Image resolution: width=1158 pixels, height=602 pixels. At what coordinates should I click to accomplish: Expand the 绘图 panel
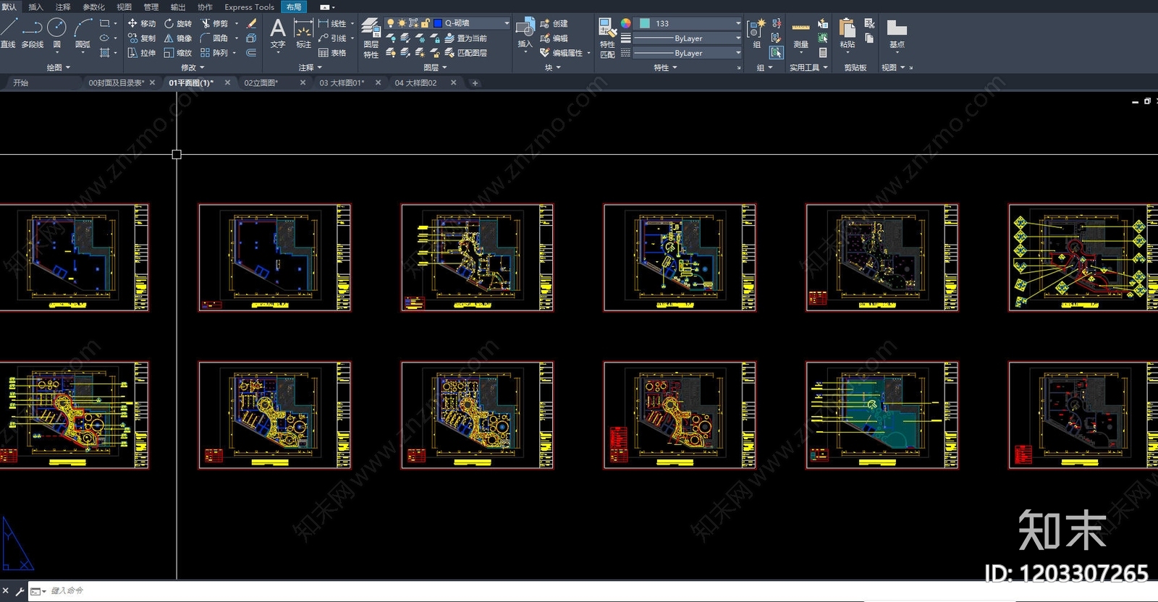tap(59, 67)
